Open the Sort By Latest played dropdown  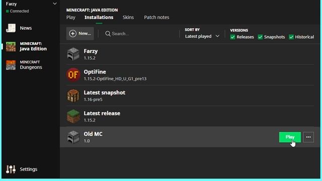[202, 36]
